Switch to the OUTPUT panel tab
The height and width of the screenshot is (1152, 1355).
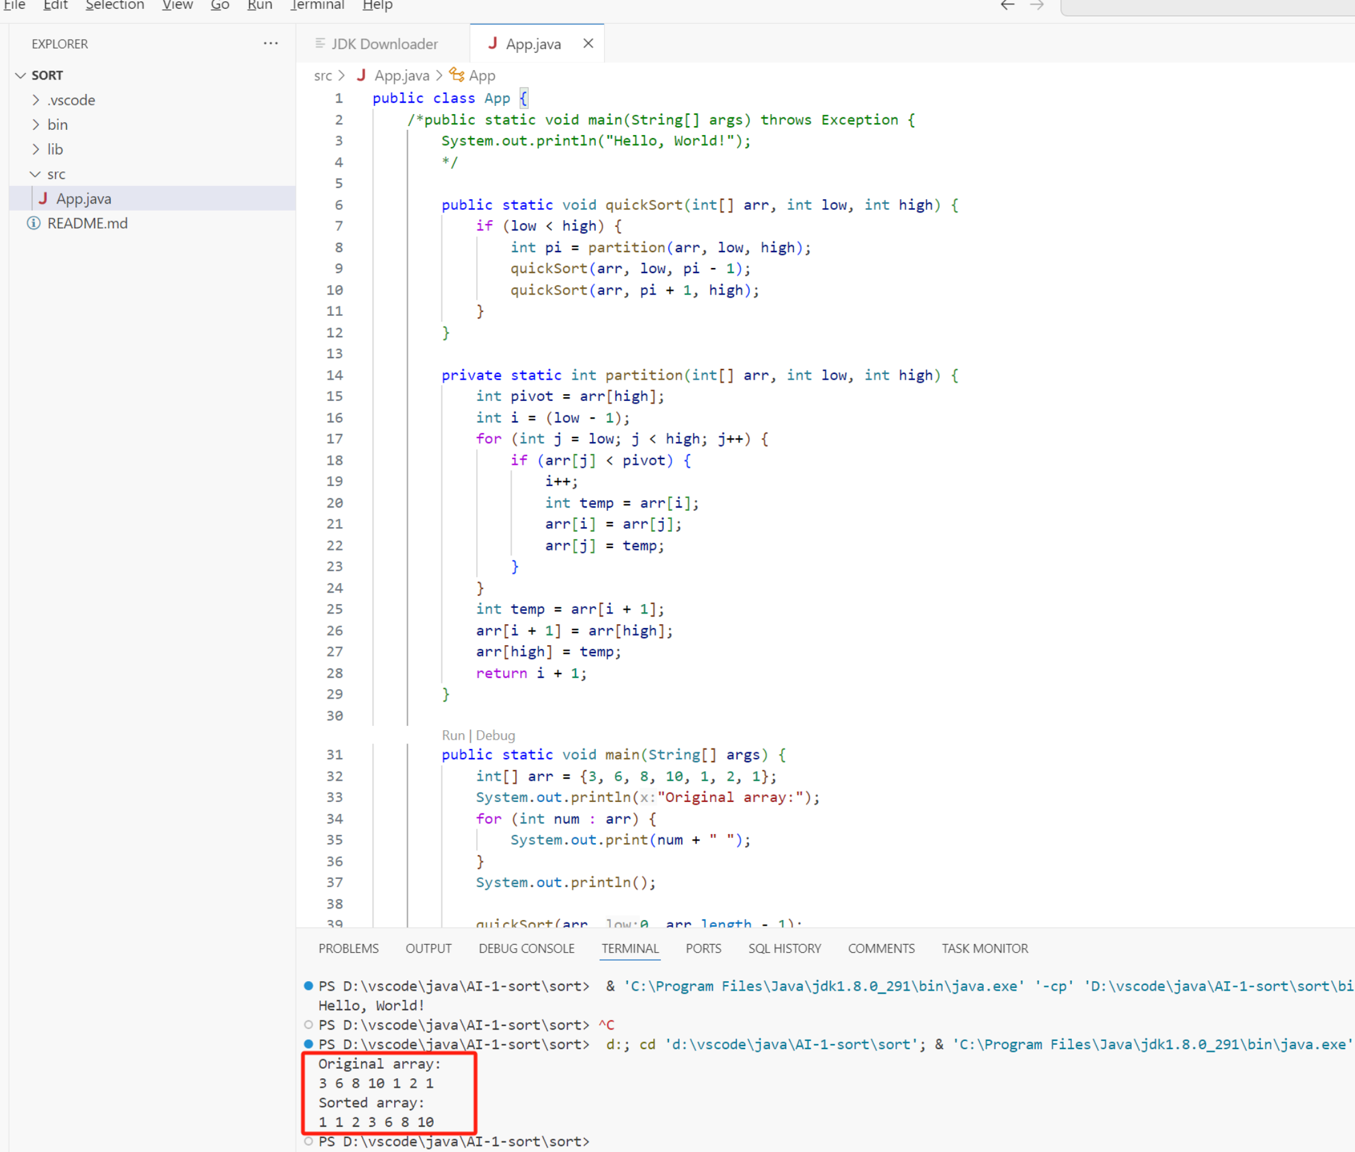(x=428, y=948)
